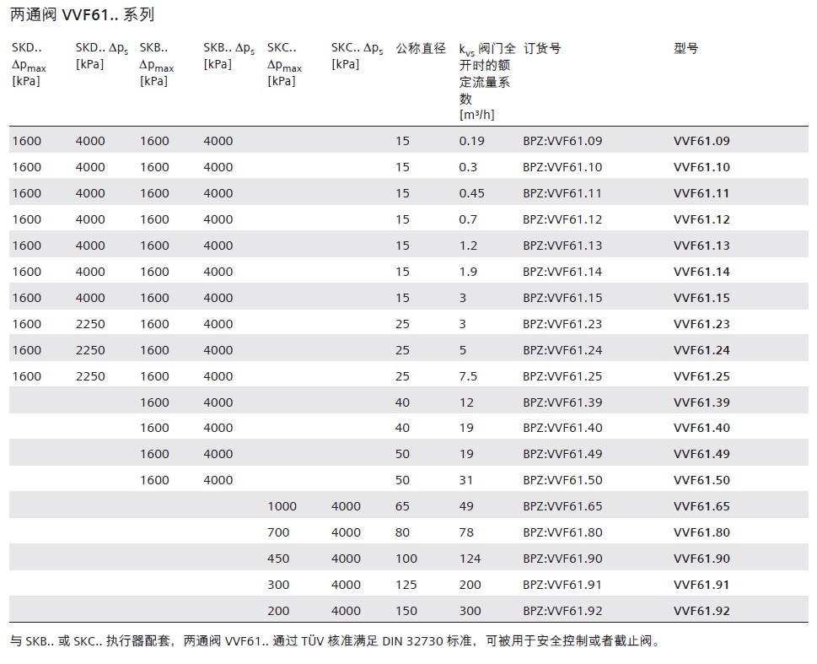Click SKD Δps 2250 in VVF61.23 row

pos(90,324)
